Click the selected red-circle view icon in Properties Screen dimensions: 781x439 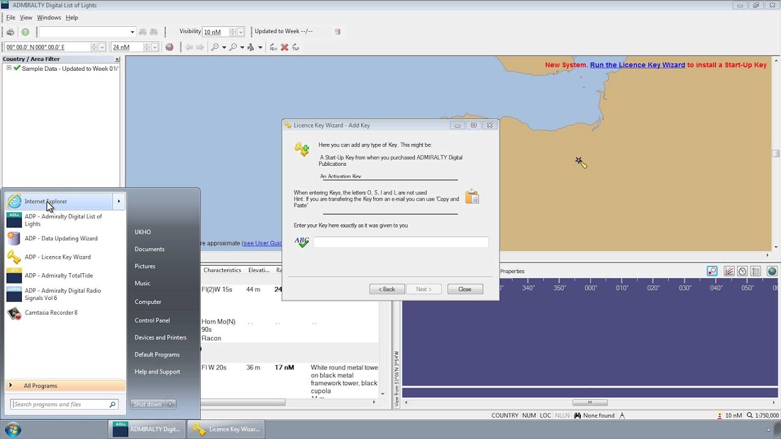coord(712,271)
